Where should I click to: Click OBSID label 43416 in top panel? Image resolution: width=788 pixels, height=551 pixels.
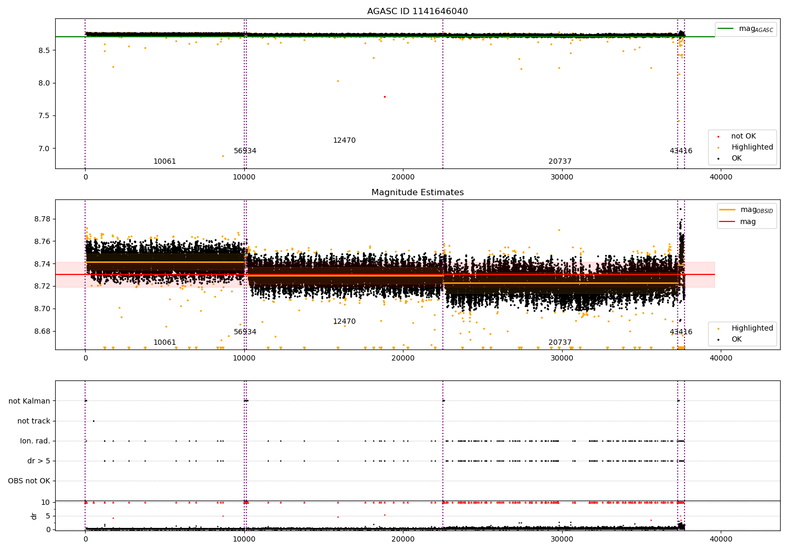[x=681, y=151]
